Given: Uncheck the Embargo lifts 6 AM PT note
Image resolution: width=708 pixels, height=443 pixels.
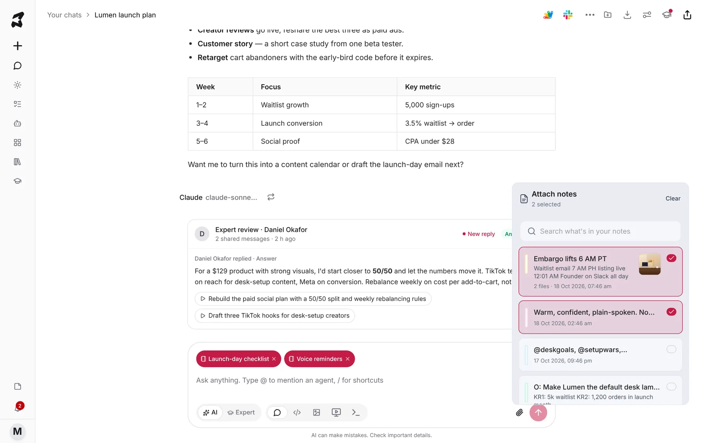Looking at the screenshot, I should pos(671,258).
